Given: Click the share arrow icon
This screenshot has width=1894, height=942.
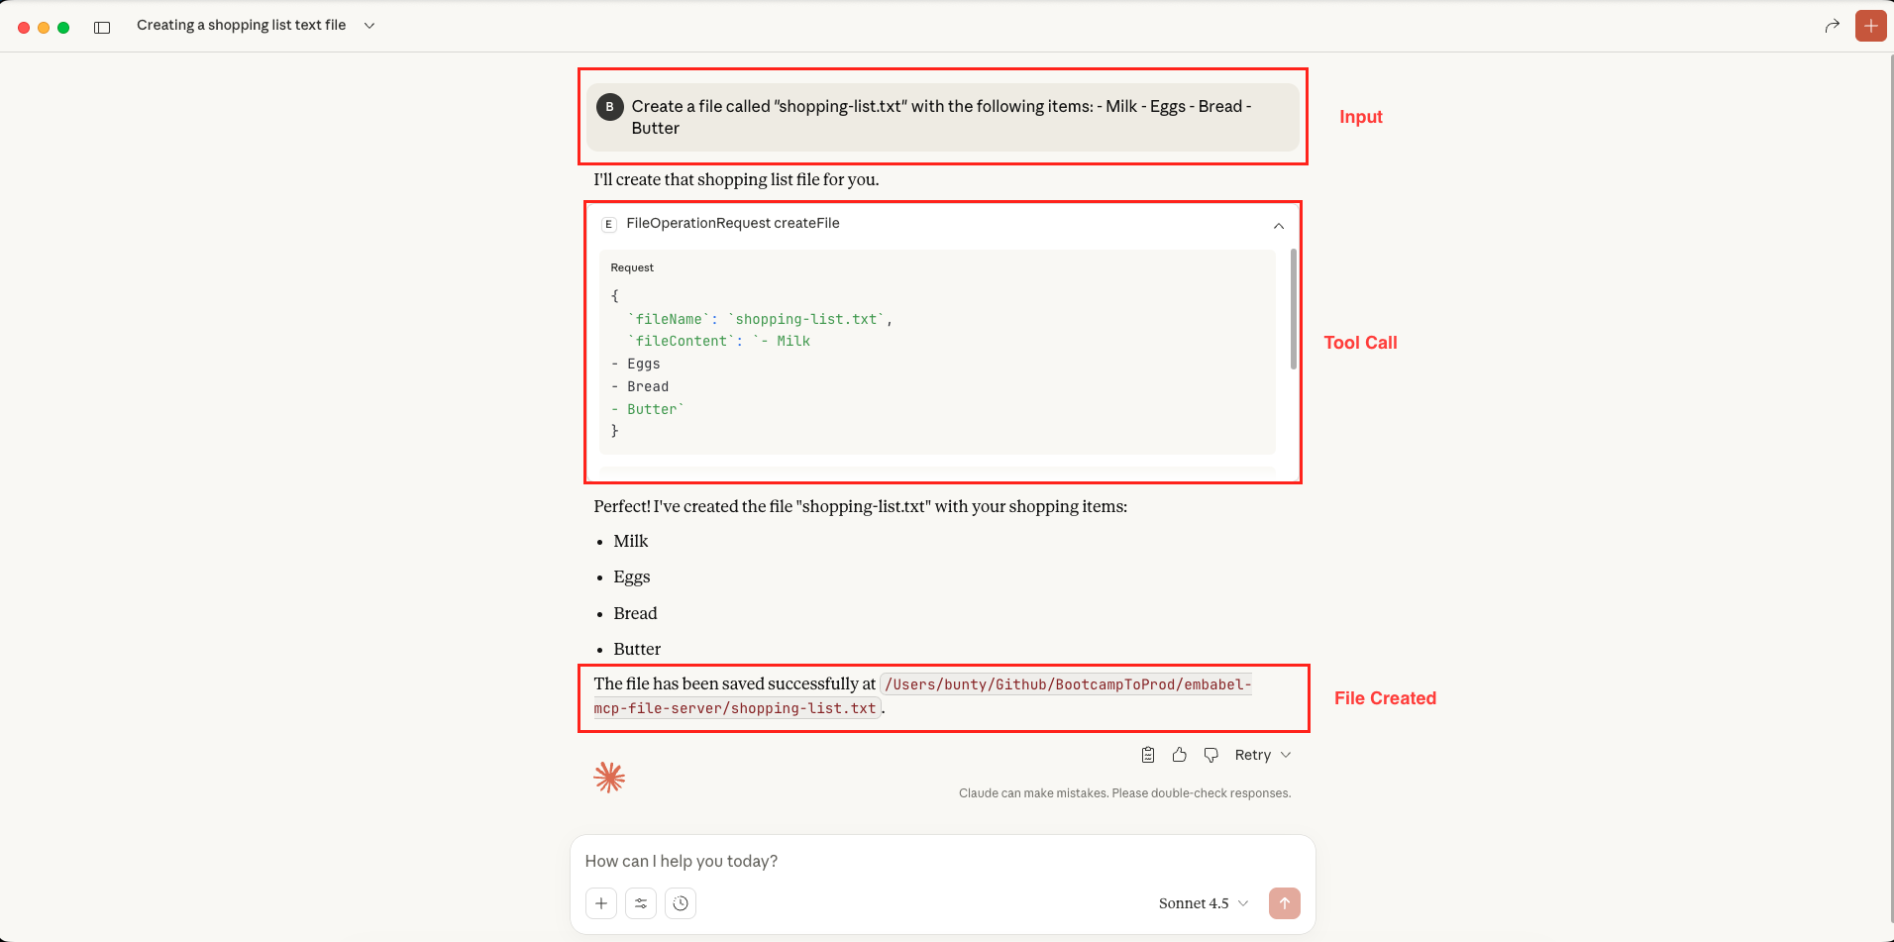Looking at the screenshot, I should pyautogui.click(x=1832, y=26).
